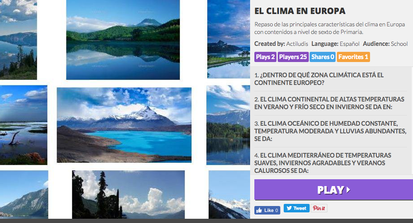Select question 3 about the oceanic climate
This screenshot has width=413, height=223.
[x=330, y=131]
